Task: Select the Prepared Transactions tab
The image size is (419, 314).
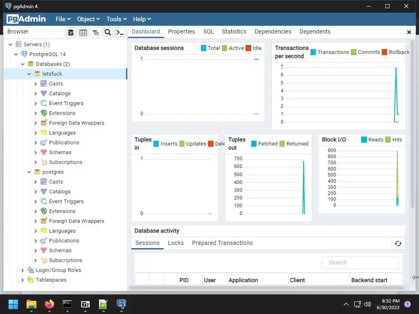Action: click(x=222, y=243)
